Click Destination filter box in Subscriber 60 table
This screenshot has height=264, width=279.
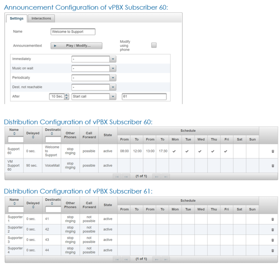coord(53,139)
